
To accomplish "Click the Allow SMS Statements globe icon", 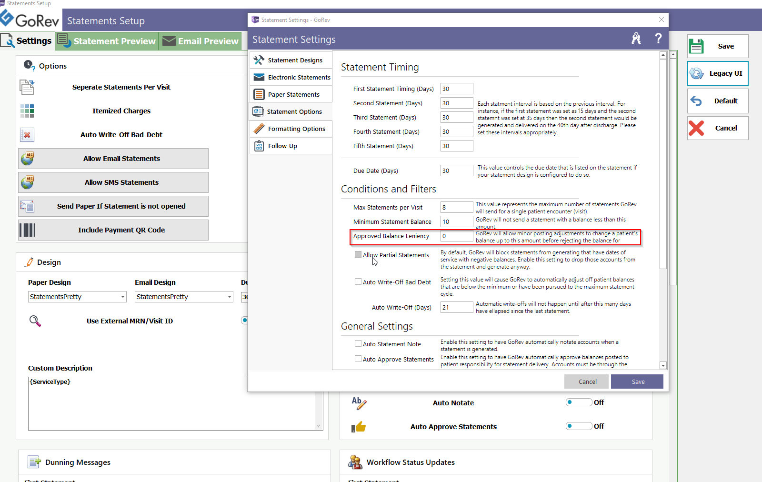I will tap(27, 182).
